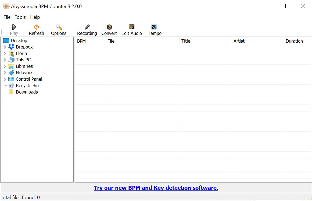Click the Downloads folder icon

click(11, 92)
